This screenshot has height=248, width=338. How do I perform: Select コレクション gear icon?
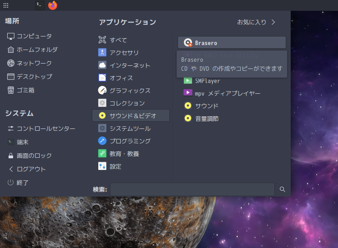[102, 103]
